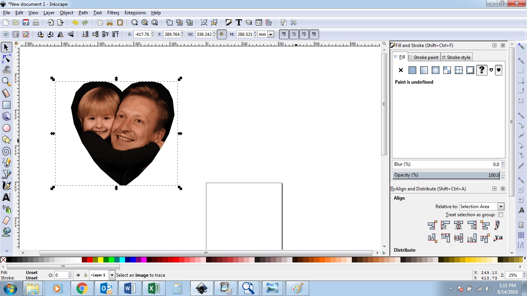This screenshot has width=527, height=296.
Task: Open the Layer 1 selector in status bar
Action: pyautogui.click(x=102, y=275)
